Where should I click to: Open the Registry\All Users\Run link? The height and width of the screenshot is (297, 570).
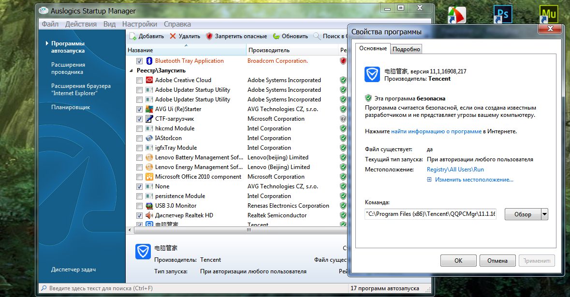[x=455, y=170]
